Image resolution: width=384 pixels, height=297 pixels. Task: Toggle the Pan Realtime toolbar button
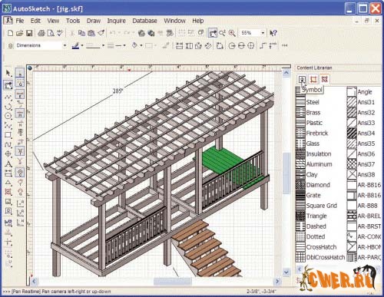coord(213,33)
